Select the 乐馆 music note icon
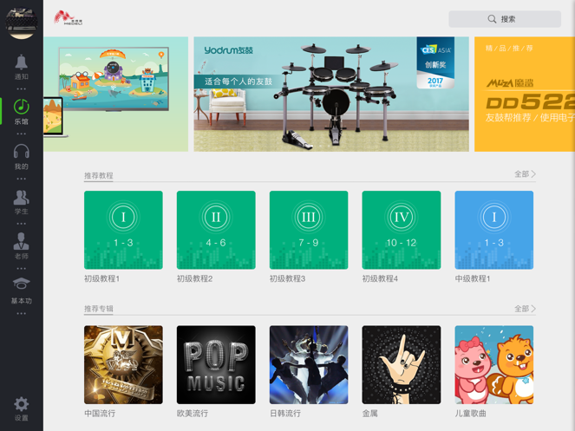 [22, 107]
